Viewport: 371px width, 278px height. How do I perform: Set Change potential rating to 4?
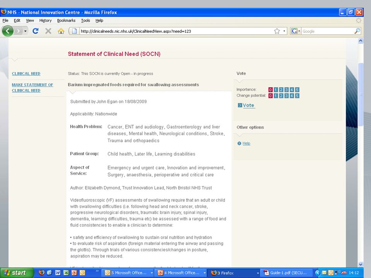[292, 95]
